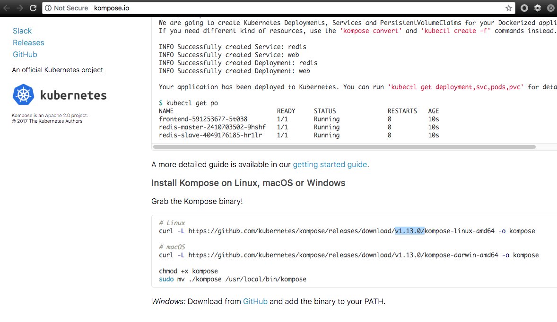Click the 'sudo' keyword in the mv command
This screenshot has height=322, width=557.
pos(166,279)
